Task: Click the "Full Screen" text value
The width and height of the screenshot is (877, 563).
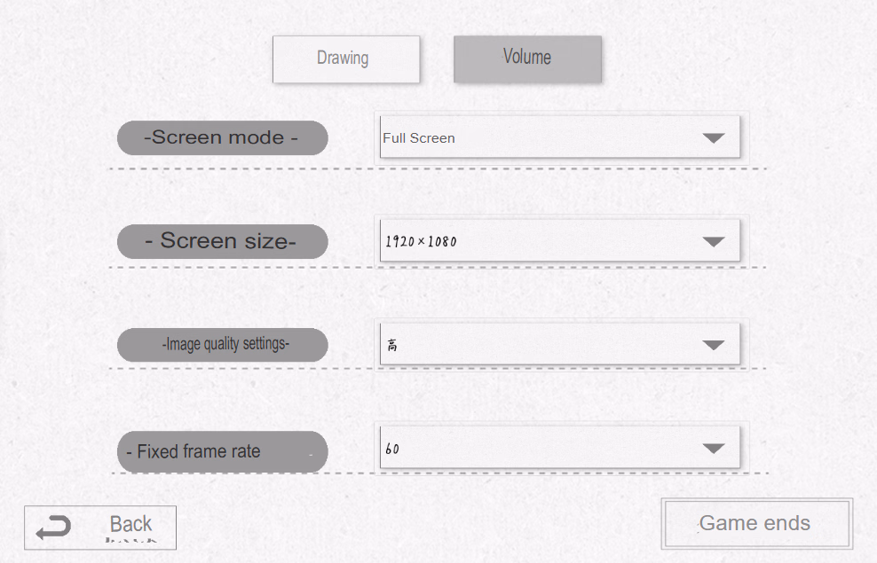Action: 419,138
